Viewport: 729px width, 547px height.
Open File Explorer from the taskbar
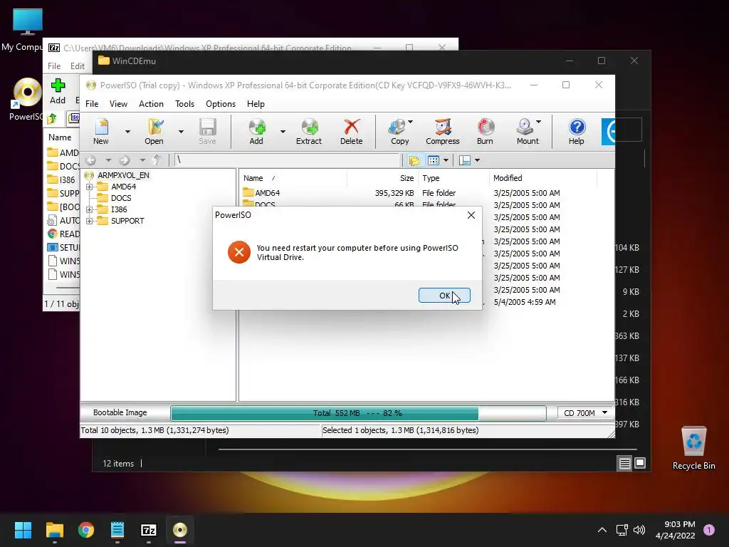tap(54, 530)
